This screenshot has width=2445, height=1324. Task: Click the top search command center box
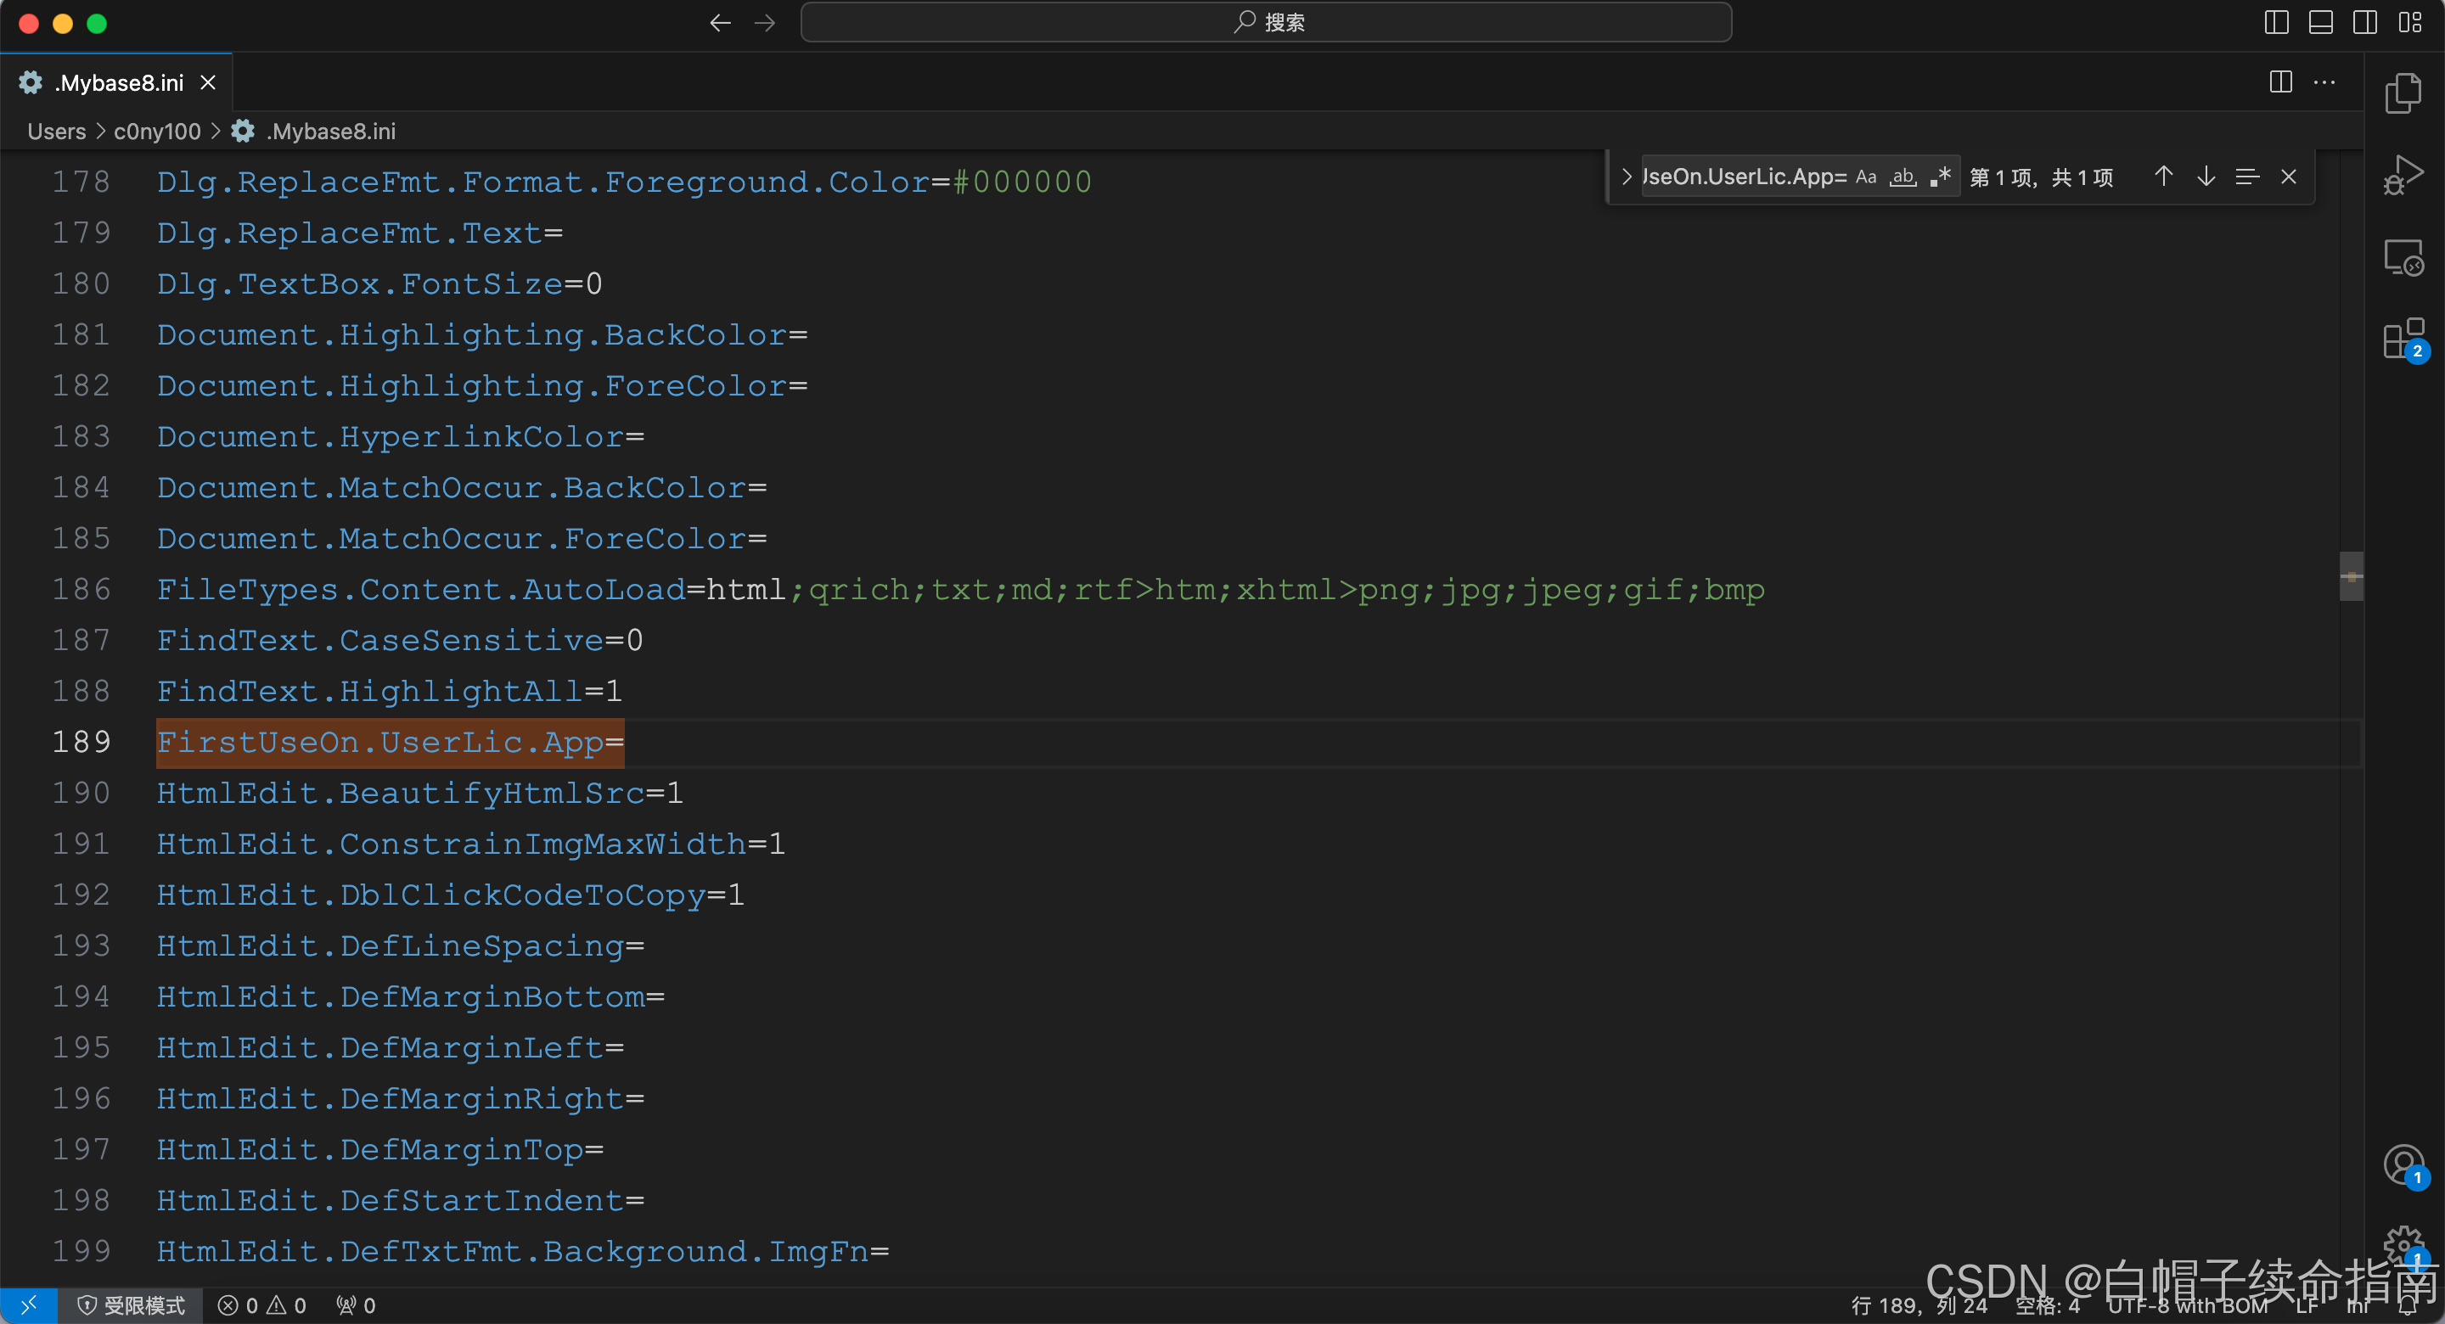click(x=1266, y=23)
